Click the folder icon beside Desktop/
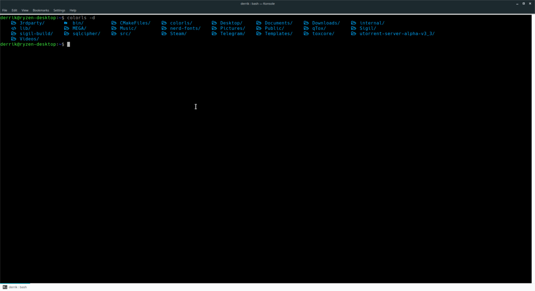 pos(214,23)
